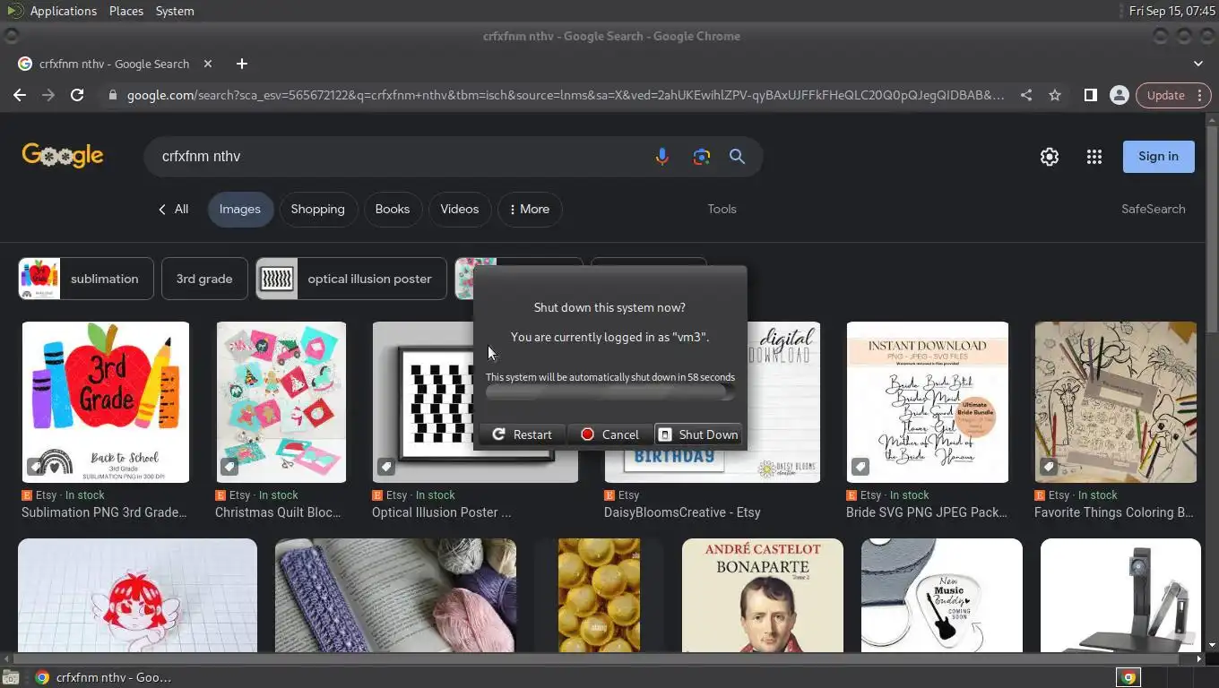Open the SafeSearch setting
The height and width of the screenshot is (688, 1219).
(1153, 209)
